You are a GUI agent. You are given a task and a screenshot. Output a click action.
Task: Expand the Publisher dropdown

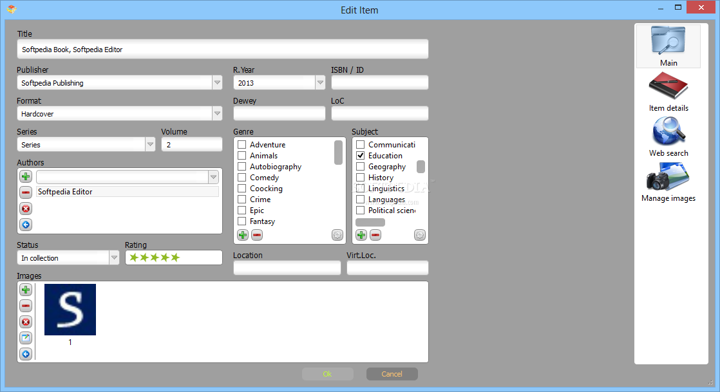217,82
